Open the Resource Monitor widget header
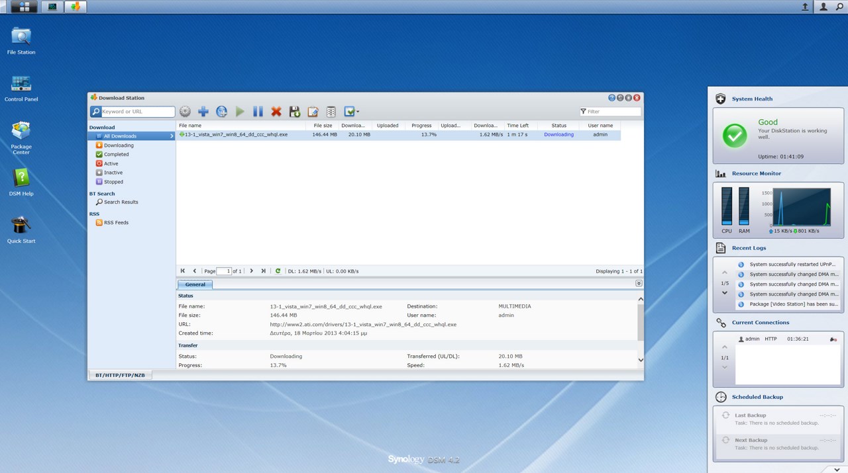Image resolution: width=848 pixels, height=473 pixels. click(x=756, y=174)
